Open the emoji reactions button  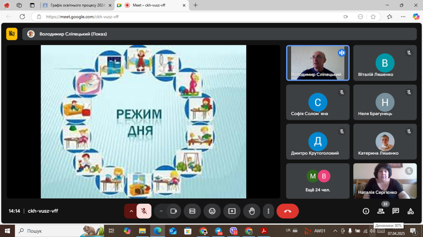212,211
